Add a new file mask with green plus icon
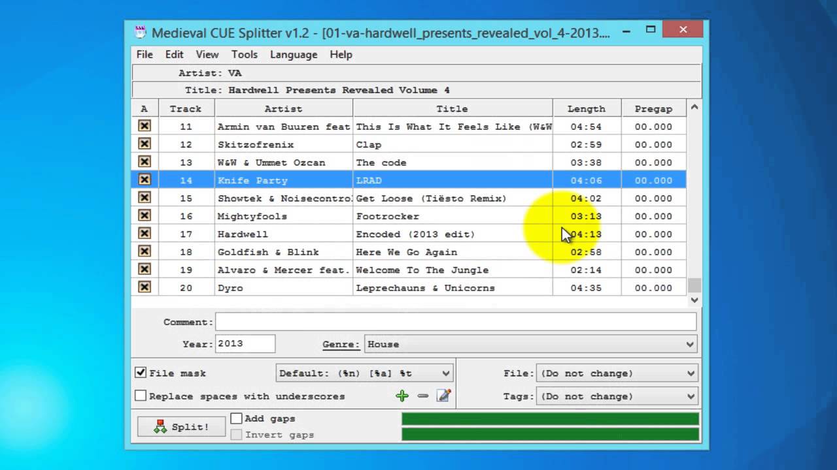 pyautogui.click(x=402, y=396)
